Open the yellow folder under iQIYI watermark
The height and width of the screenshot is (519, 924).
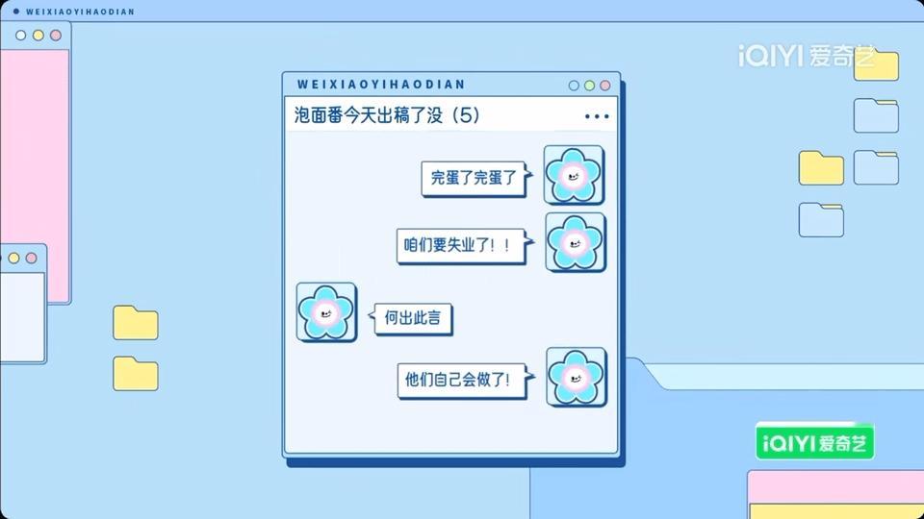876,65
